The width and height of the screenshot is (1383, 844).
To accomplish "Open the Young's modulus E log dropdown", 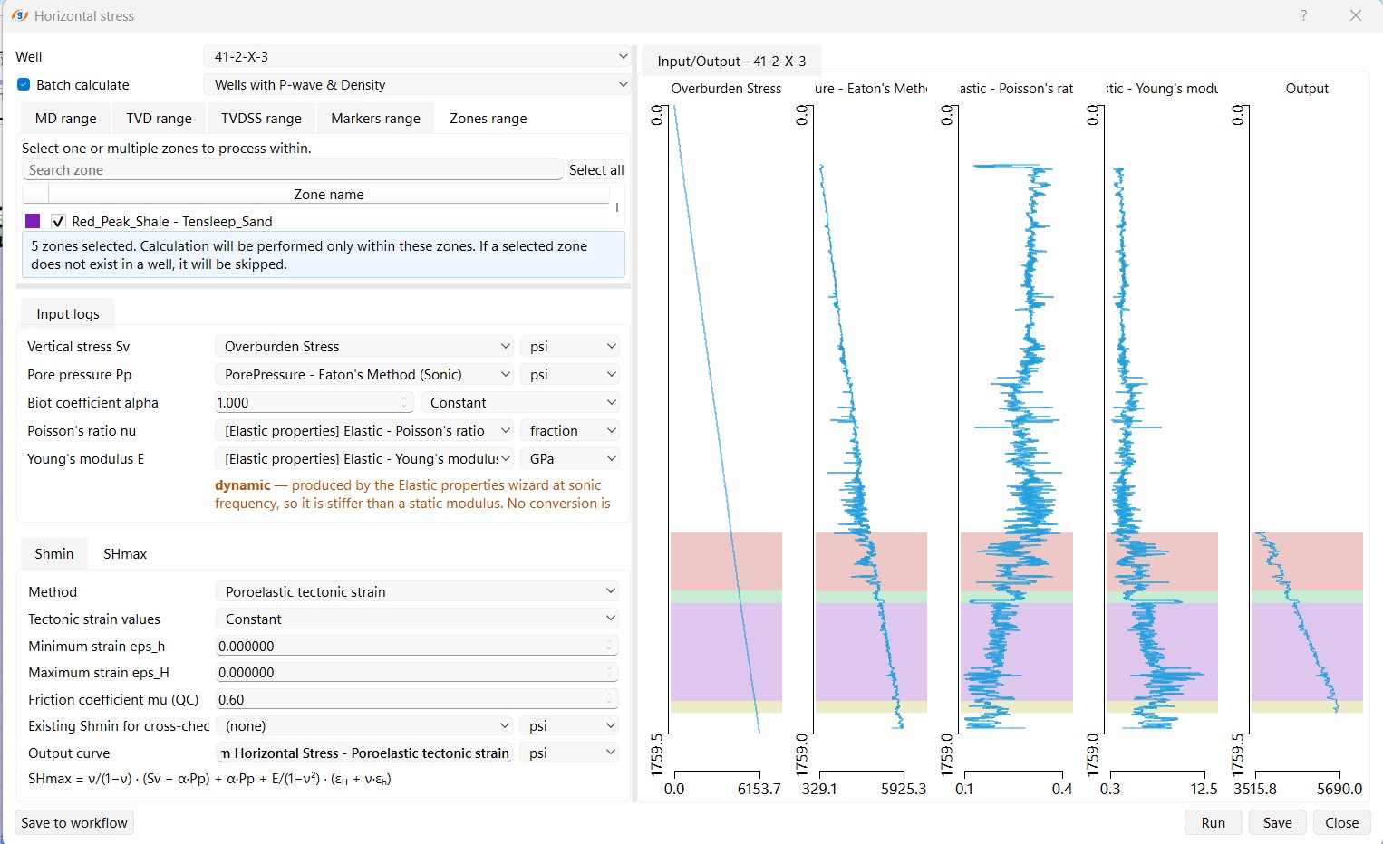I will pos(364,459).
